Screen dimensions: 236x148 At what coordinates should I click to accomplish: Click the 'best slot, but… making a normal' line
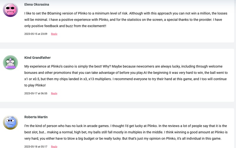point(126,132)
